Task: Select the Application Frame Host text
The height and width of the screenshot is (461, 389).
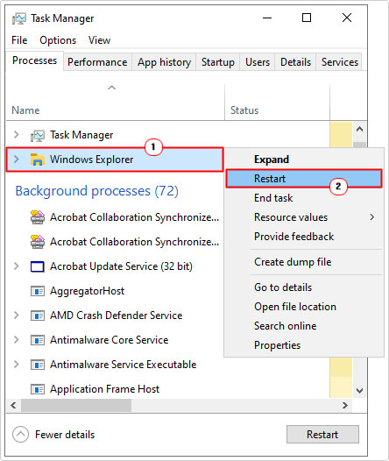Action: coord(104,389)
